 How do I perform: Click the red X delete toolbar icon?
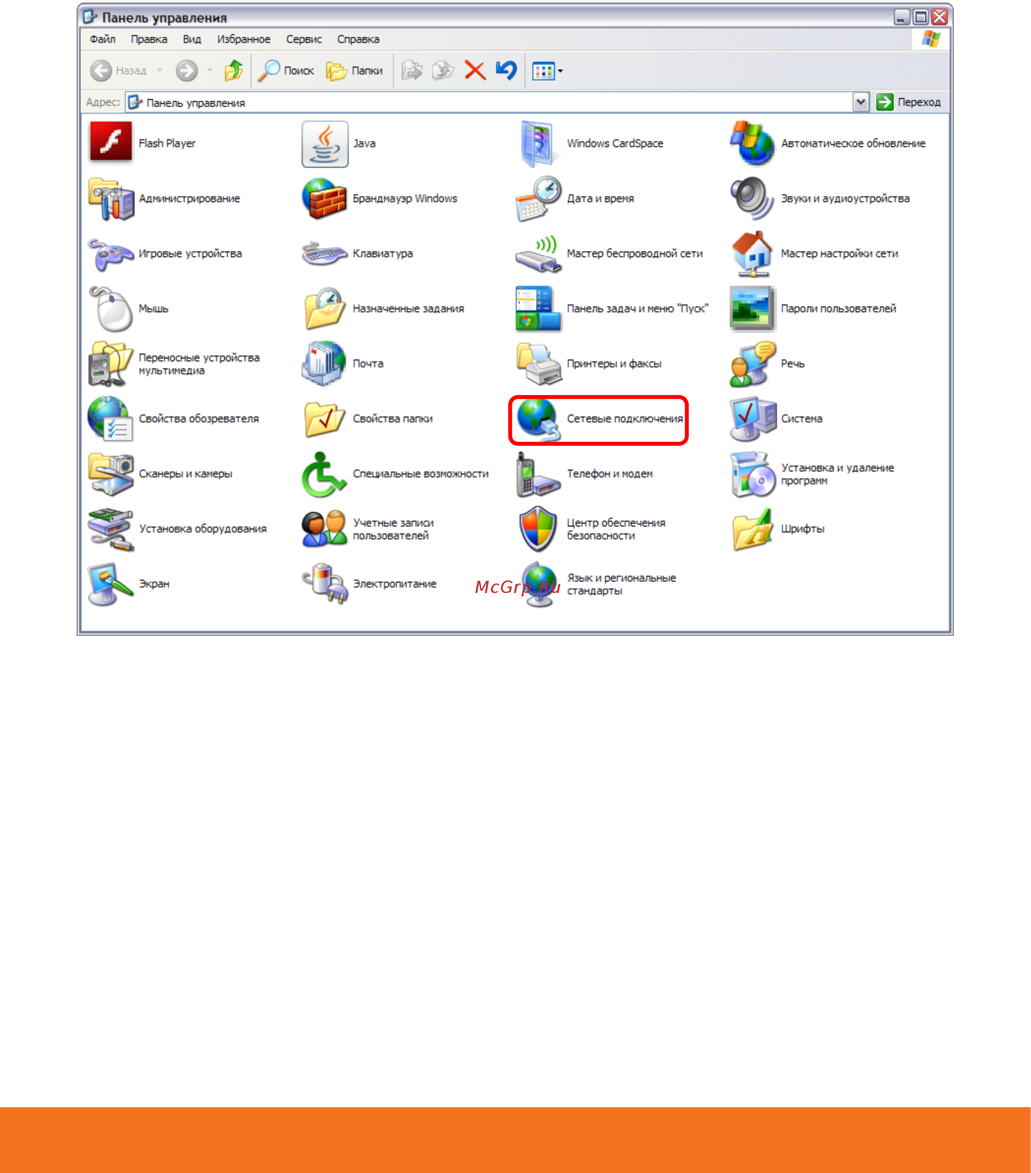point(475,71)
